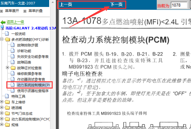
Task: Click the green back arrow icon
Action: [3, 22]
